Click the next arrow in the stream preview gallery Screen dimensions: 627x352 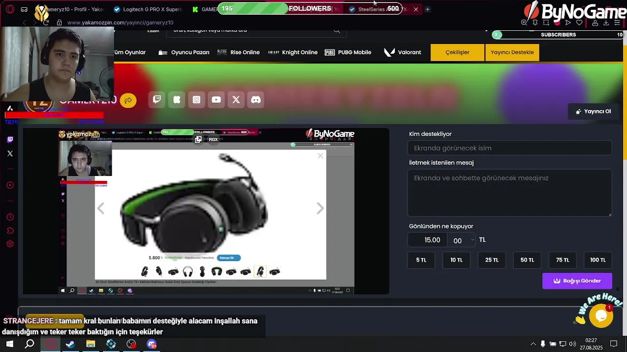pos(320,209)
